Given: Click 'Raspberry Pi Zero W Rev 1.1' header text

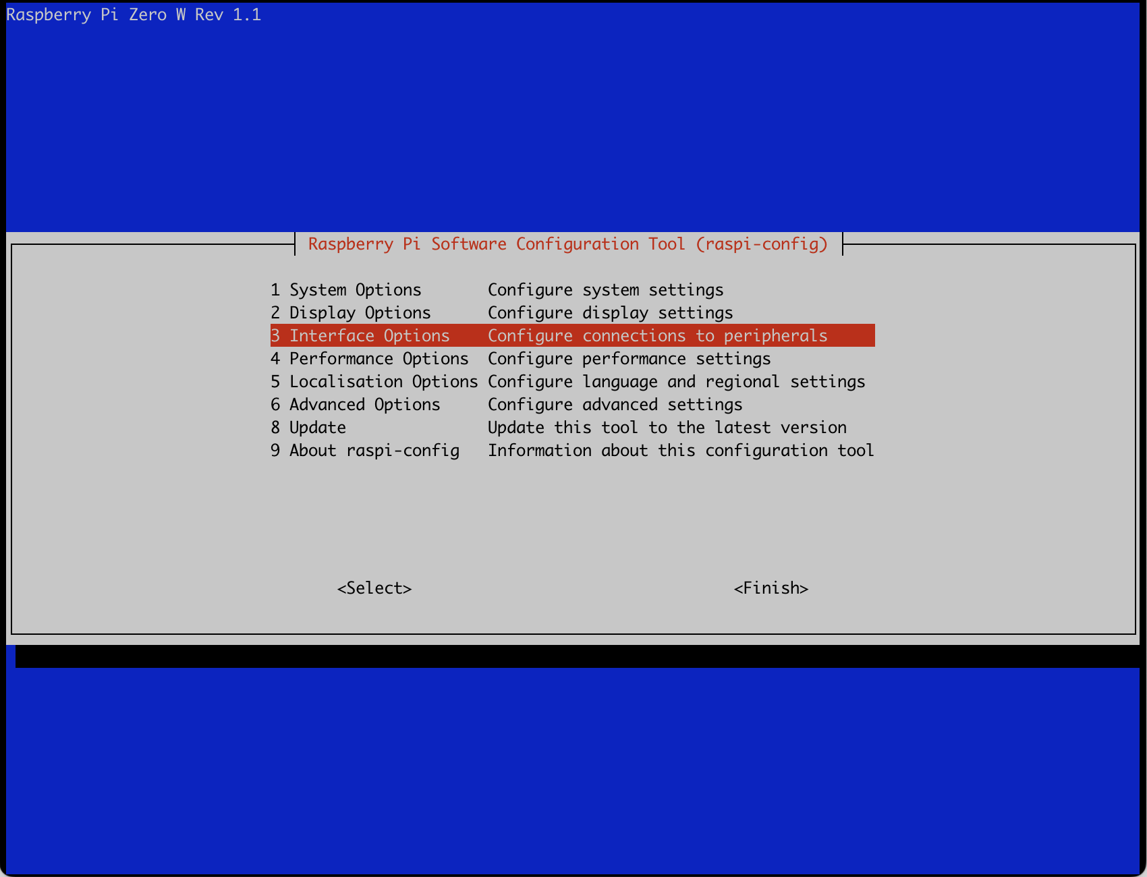Looking at the screenshot, I should (134, 15).
